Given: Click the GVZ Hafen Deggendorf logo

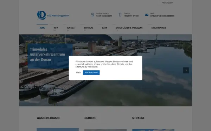Looking at the screenshot, I should pyautogui.click(x=41, y=15).
